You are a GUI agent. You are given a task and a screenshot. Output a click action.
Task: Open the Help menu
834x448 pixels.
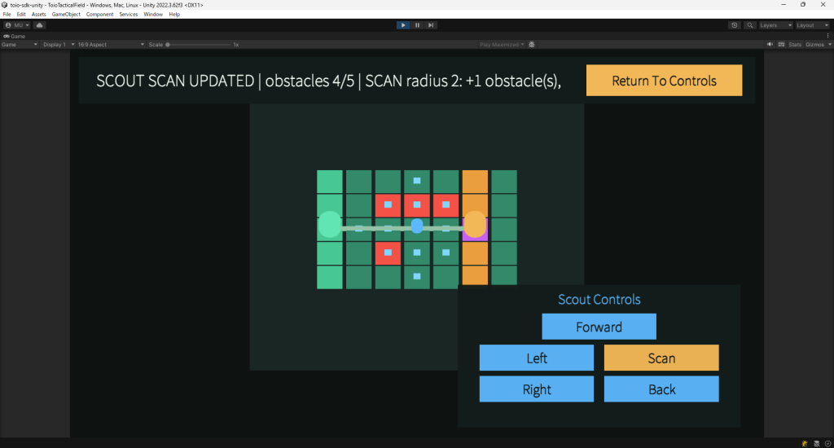coord(174,15)
